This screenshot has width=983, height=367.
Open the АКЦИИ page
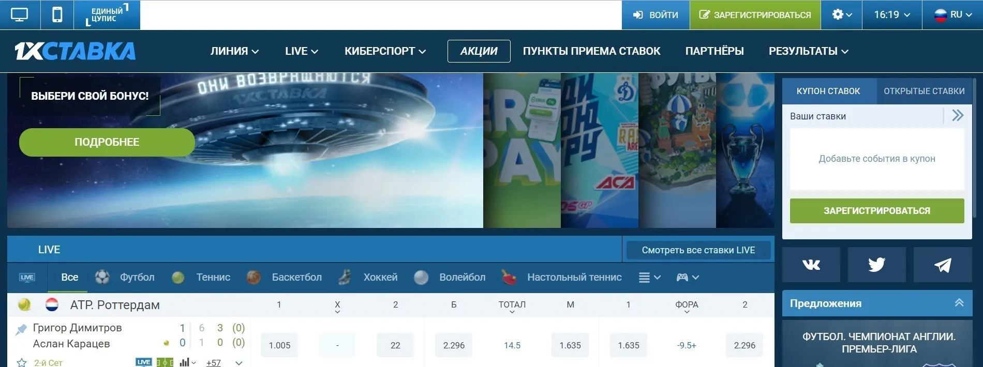pos(479,51)
